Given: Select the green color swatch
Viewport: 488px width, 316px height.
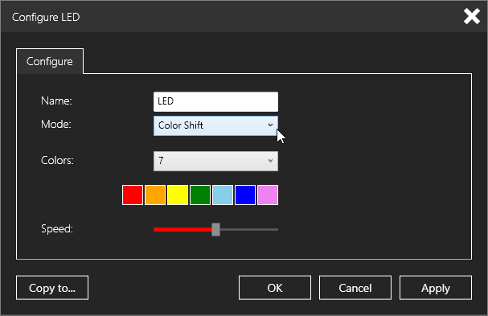Looking at the screenshot, I should tap(200, 195).
